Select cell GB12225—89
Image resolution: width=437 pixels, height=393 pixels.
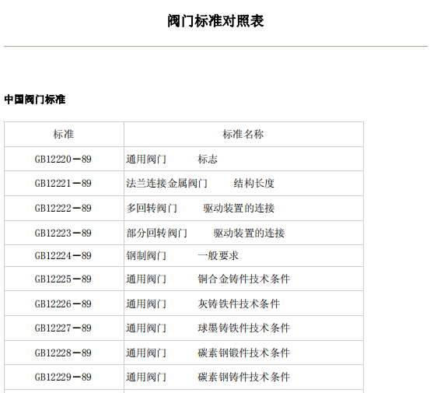click(63, 279)
